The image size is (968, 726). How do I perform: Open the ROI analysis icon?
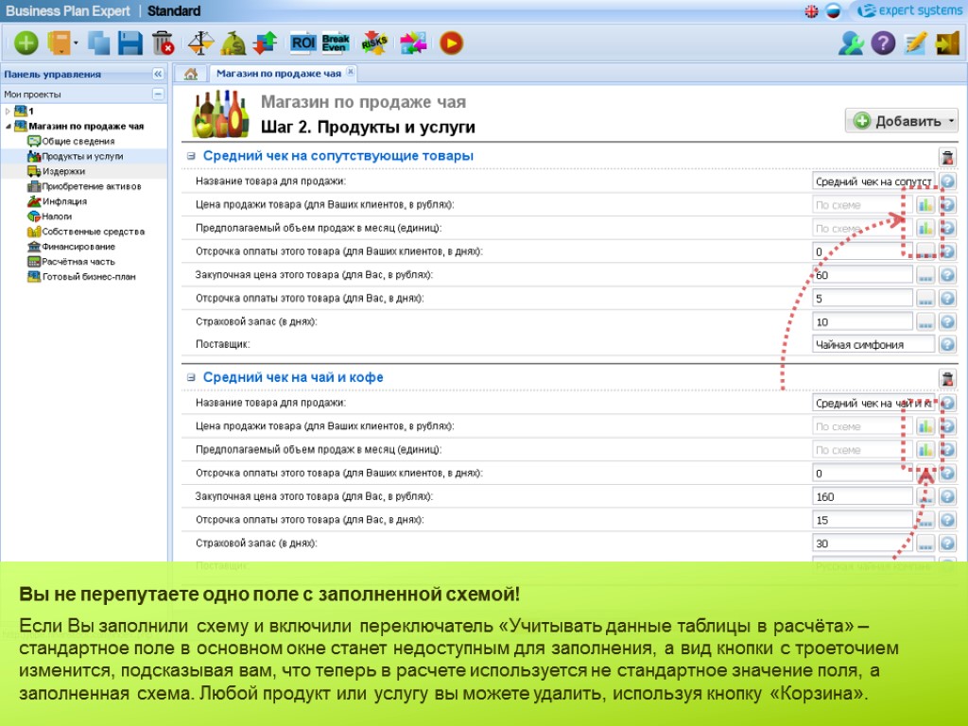(303, 43)
